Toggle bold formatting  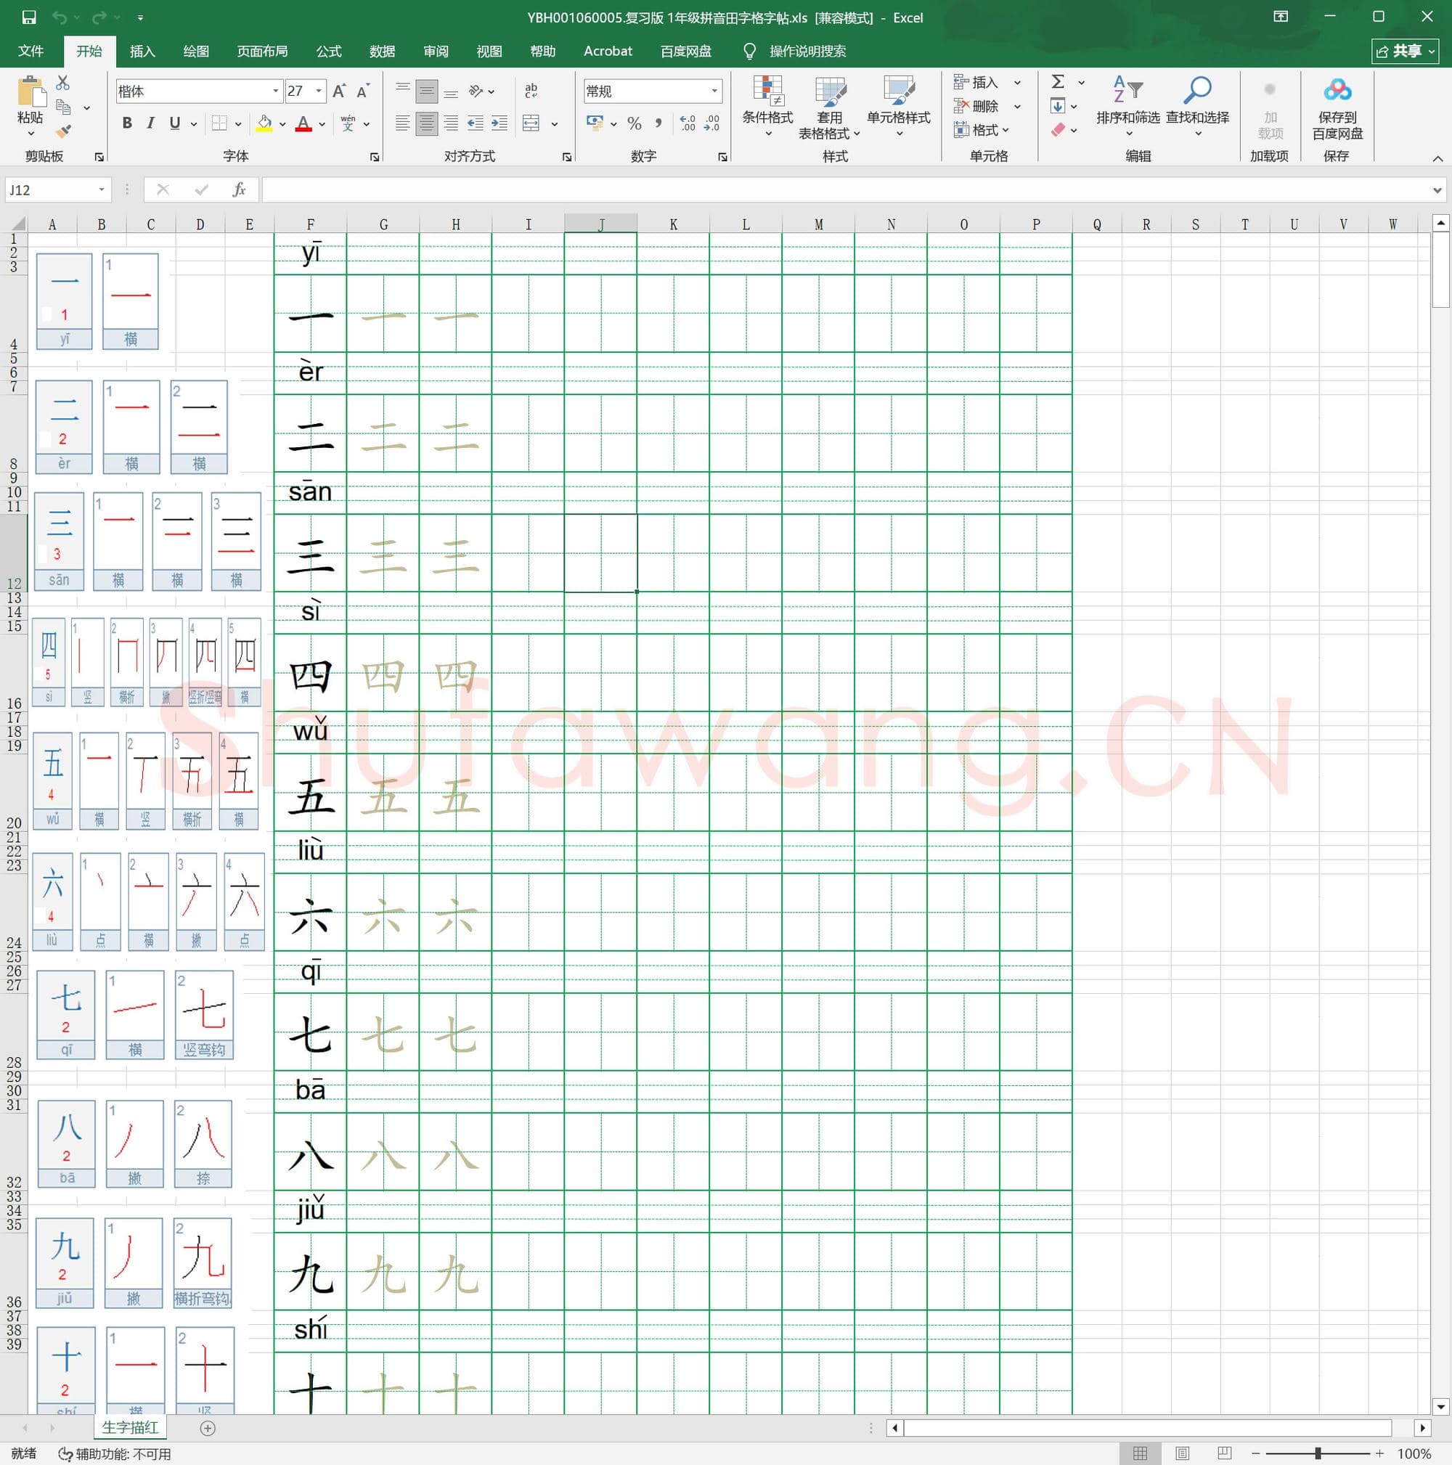tap(126, 123)
